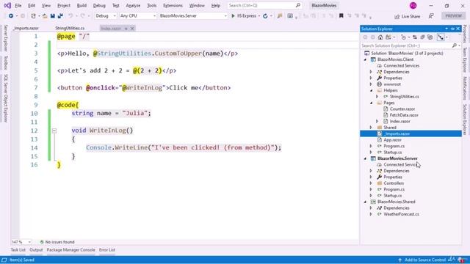Expand the Controllers folder
470x264 pixels.
[x=371, y=183]
